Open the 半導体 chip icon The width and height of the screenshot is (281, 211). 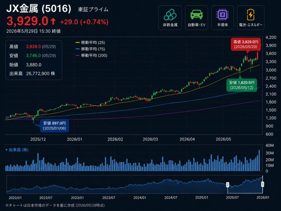(x=222, y=18)
